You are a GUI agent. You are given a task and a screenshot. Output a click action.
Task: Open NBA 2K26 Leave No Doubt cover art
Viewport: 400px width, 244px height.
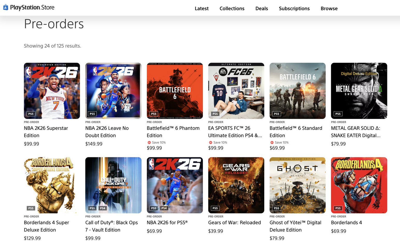click(113, 91)
